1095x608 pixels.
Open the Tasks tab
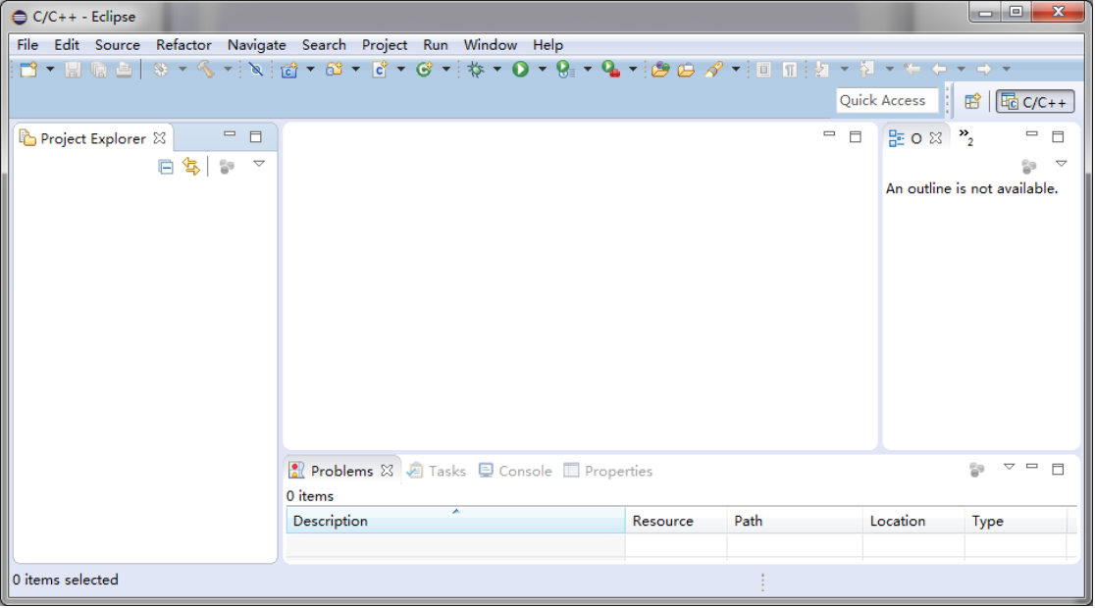[x=437, y=472]
